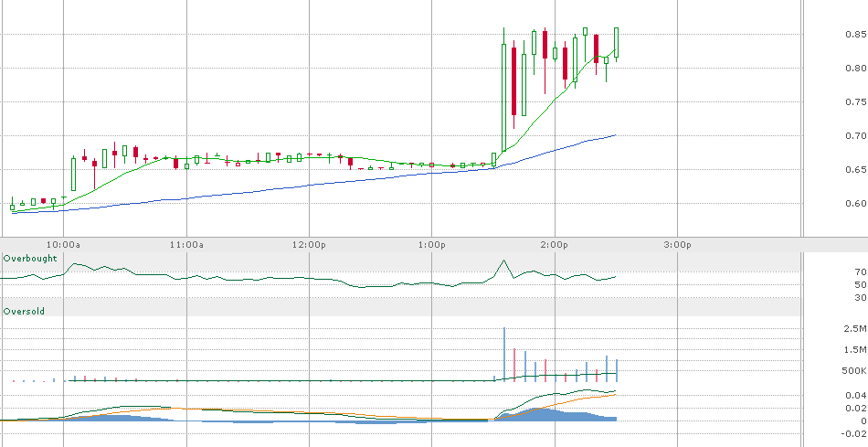Click the 0.02 MACD axis label

[855, 409]
